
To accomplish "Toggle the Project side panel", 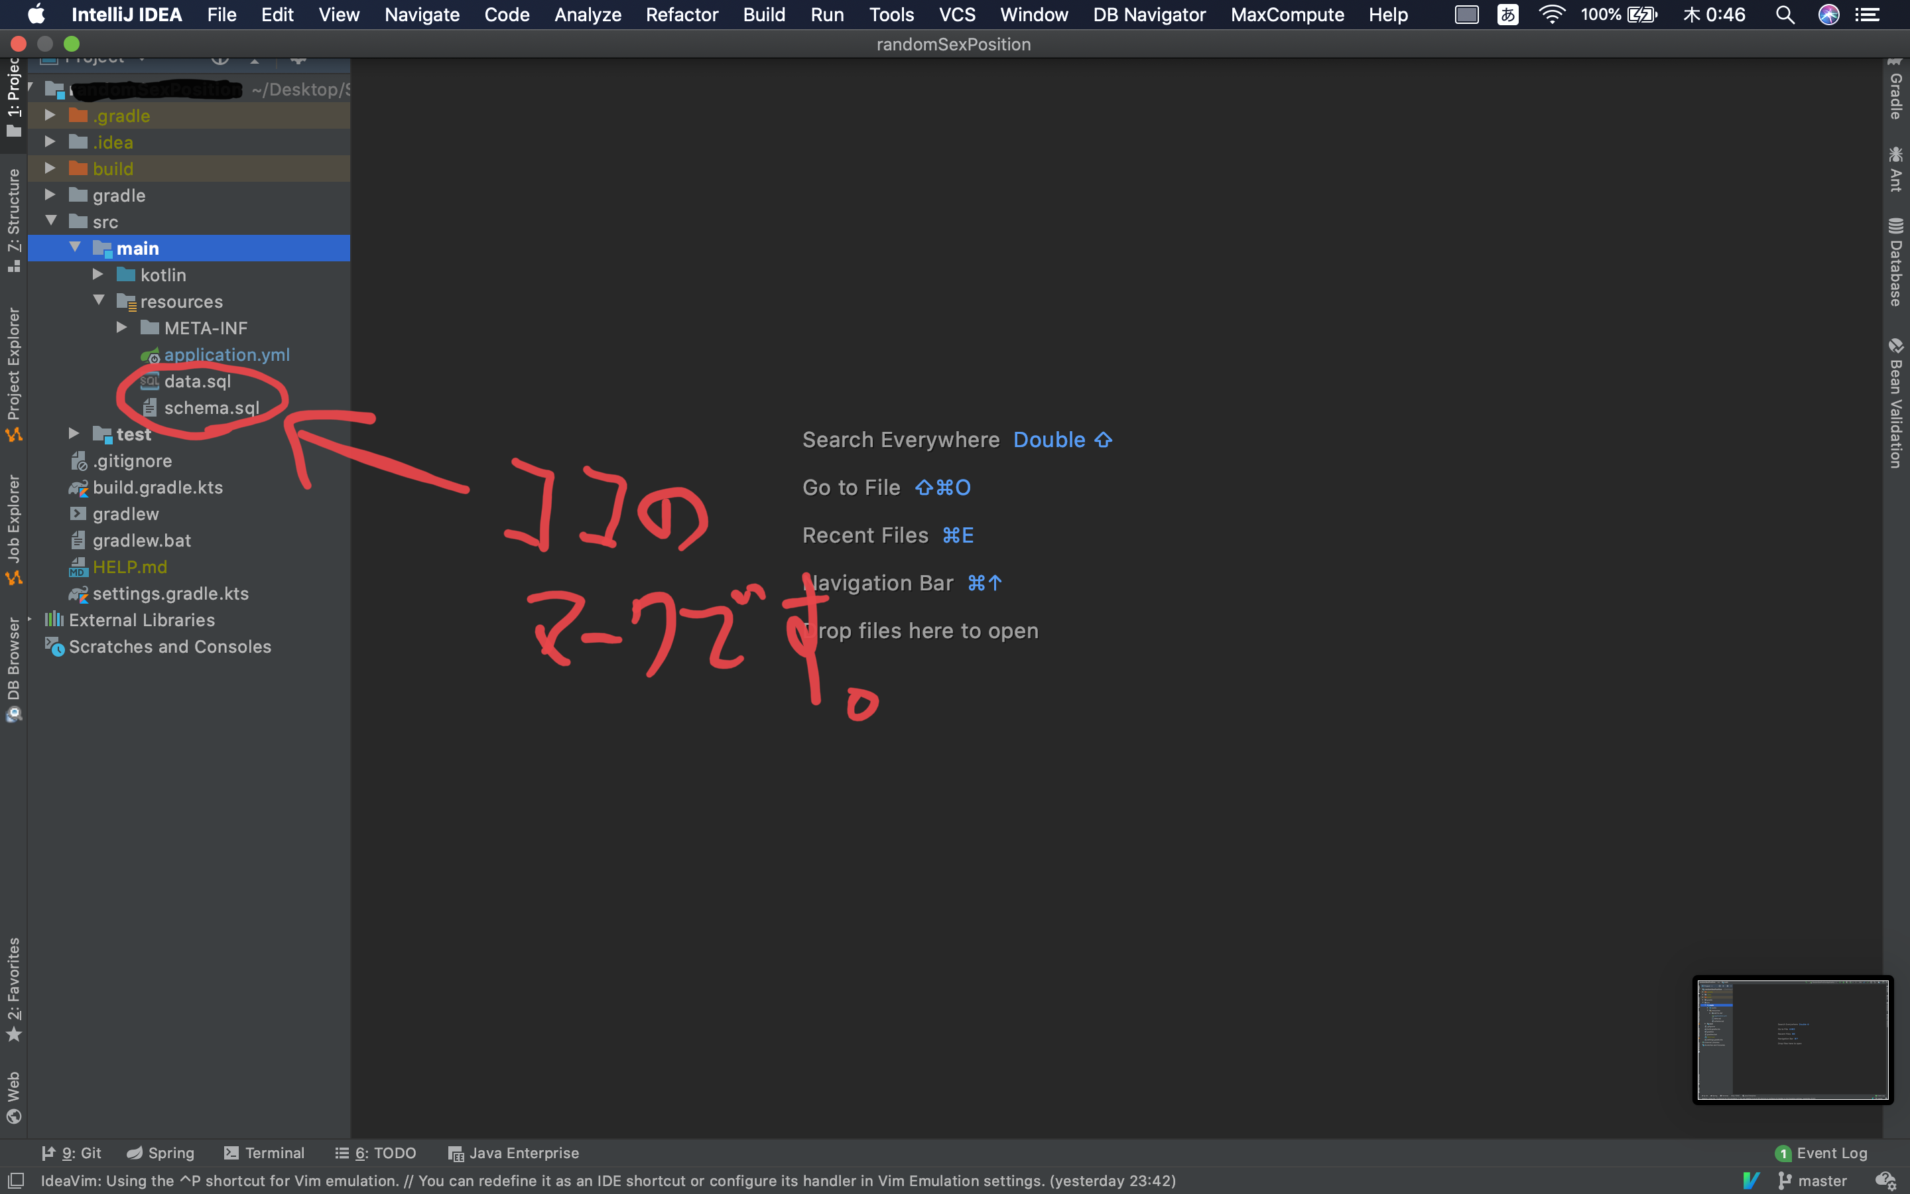I will click(x=13, y=95).
